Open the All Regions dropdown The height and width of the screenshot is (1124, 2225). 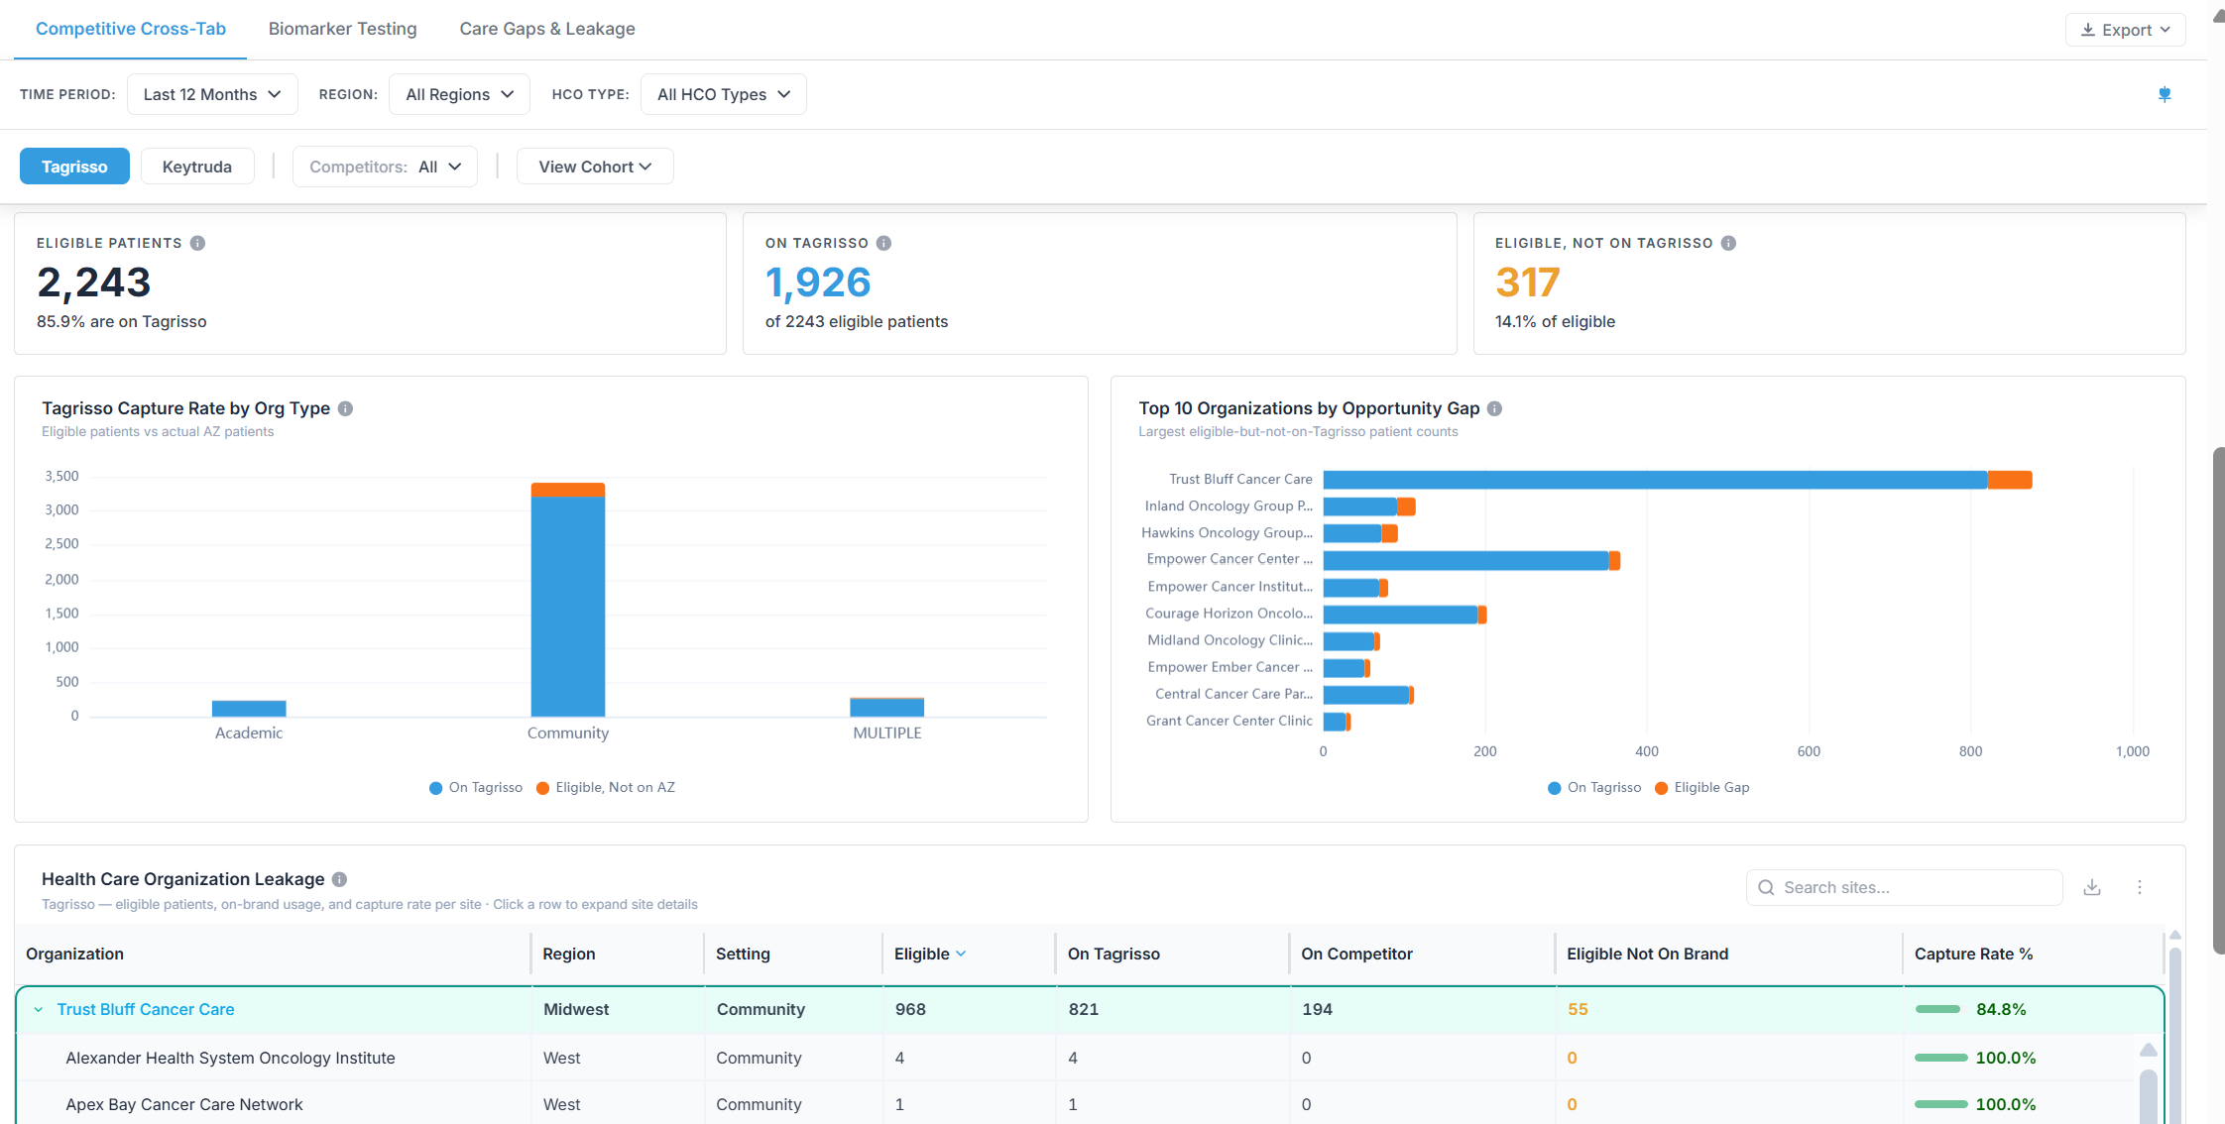click(x=459, y=94)
